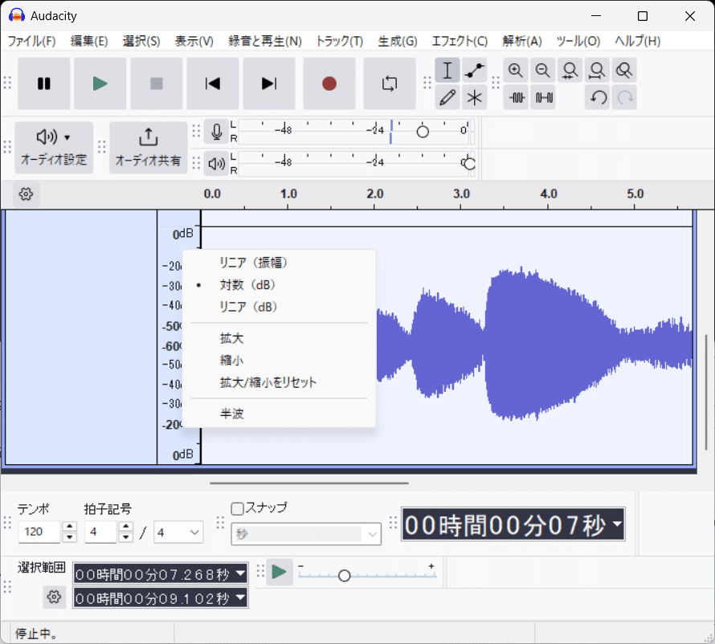The width and height of the screenshot is (715, 644).
Task: Open トラック(T) menu
Action: tap(339, 41)
